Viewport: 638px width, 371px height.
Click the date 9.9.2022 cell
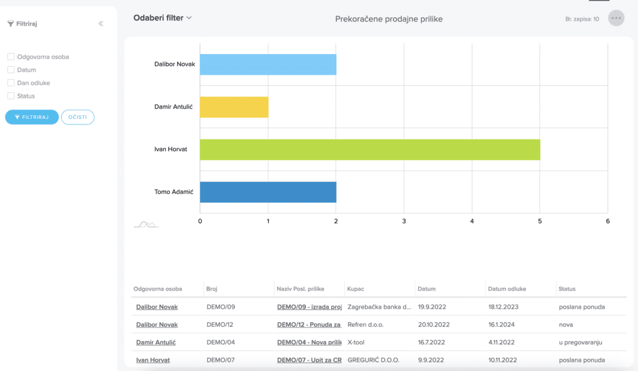click(431, 360)
